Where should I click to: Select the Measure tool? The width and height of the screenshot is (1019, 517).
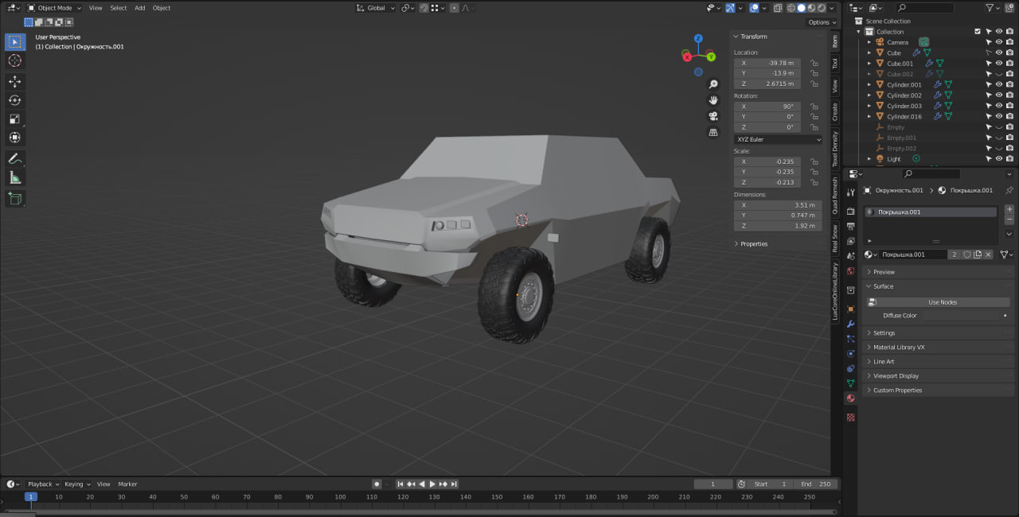point(15,177)
